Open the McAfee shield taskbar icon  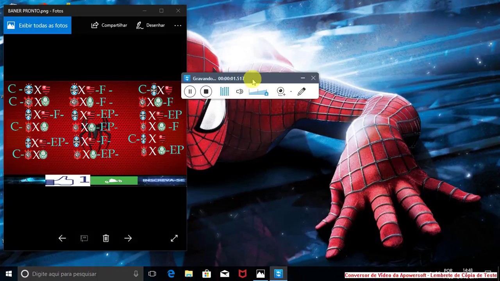243,274
